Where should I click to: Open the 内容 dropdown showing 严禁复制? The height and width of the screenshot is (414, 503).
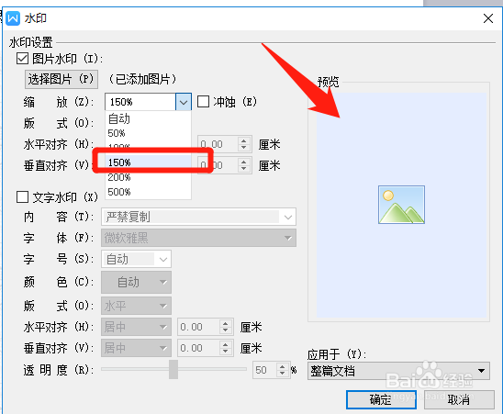[x=198, y=217]
